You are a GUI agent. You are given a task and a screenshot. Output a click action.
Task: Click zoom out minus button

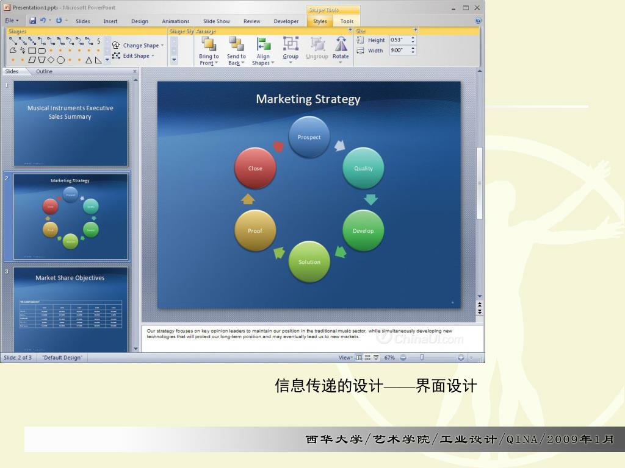click(x=403, y=358)
